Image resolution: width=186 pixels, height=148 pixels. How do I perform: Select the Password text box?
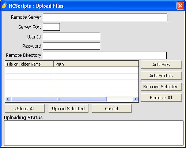click(x=71, y=46)
